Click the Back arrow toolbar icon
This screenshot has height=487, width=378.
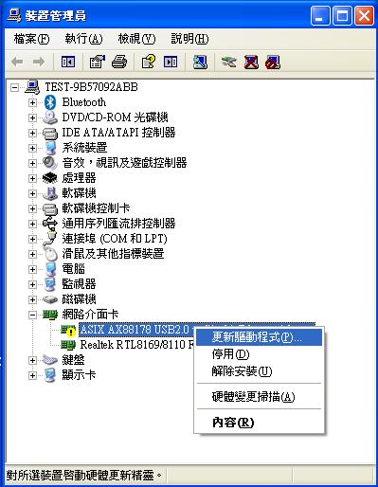pyautogui.click(x=17, y=62)
